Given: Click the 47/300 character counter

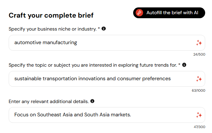Looking at the screenshot, I should tap(199, 127).
